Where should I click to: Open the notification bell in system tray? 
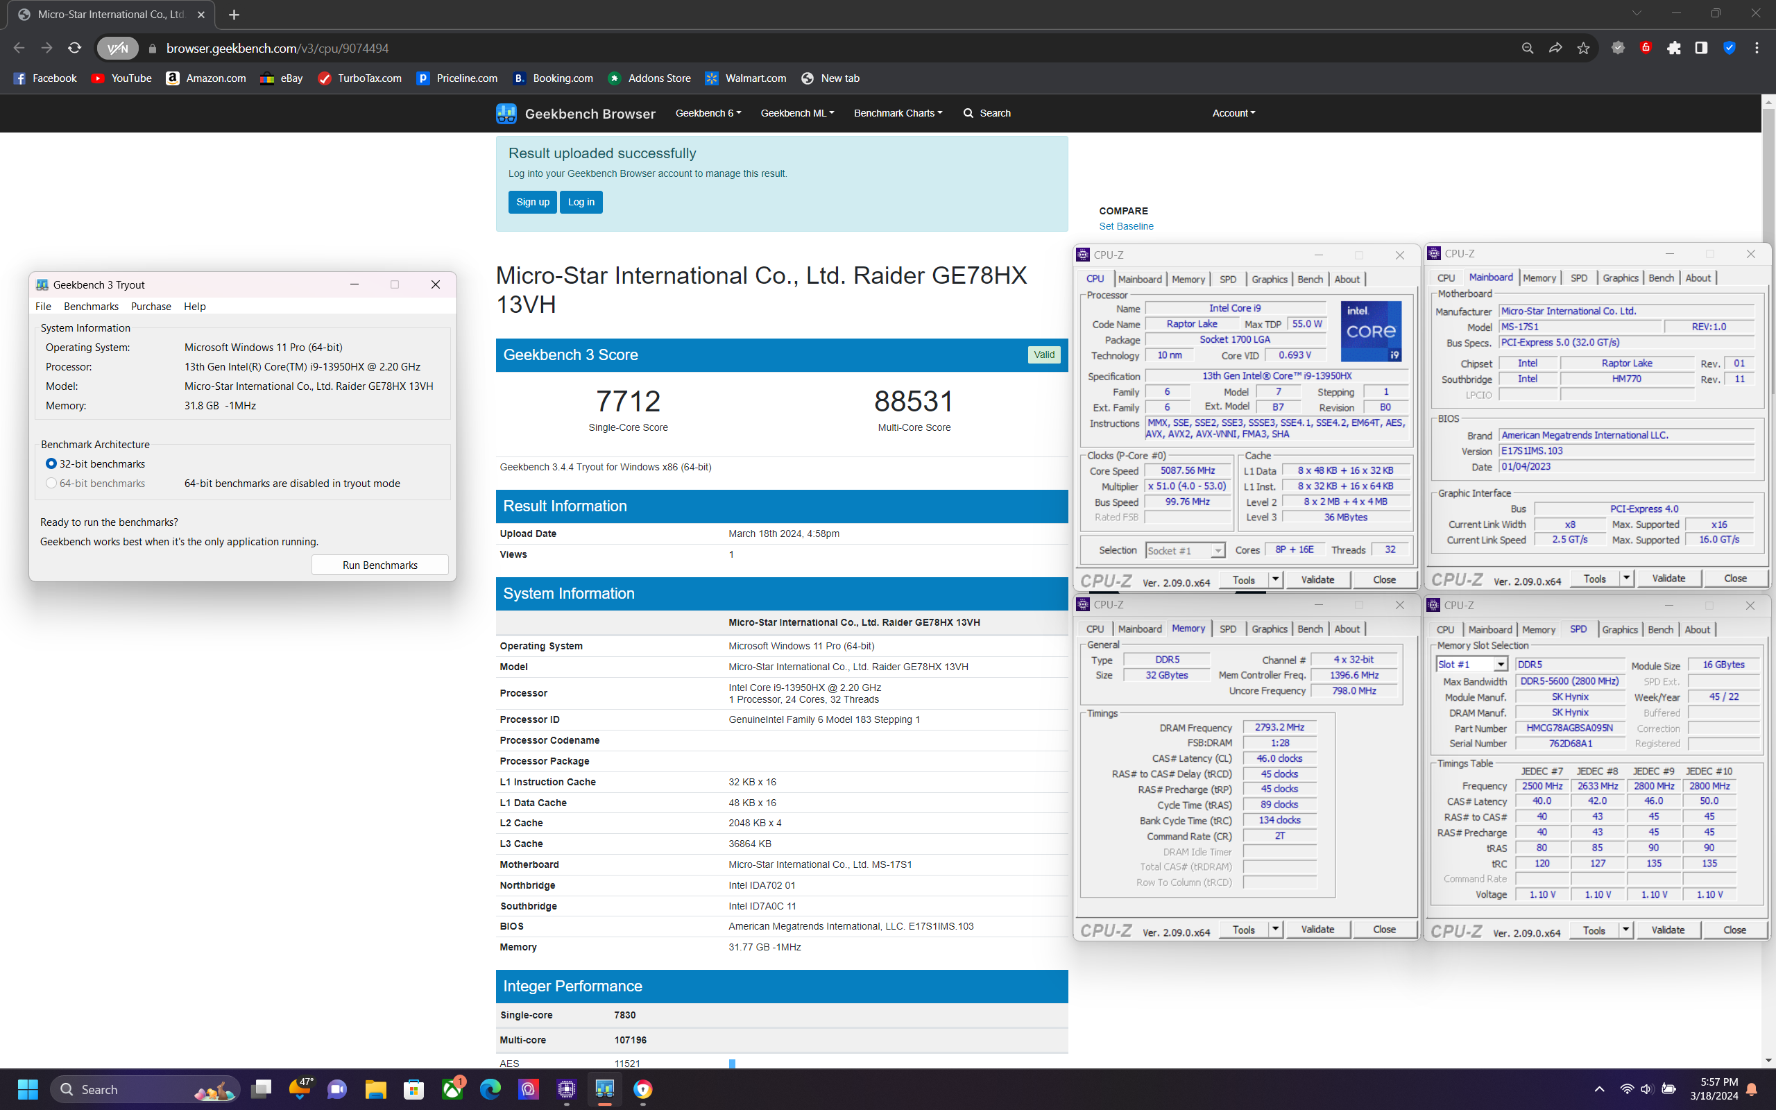pyautogui.click(x=1752, y=1088)
